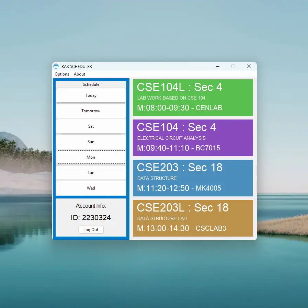This screenshot has height=308, width=308.
Task: Open the Options menu
Action: (x=62, y=74)
